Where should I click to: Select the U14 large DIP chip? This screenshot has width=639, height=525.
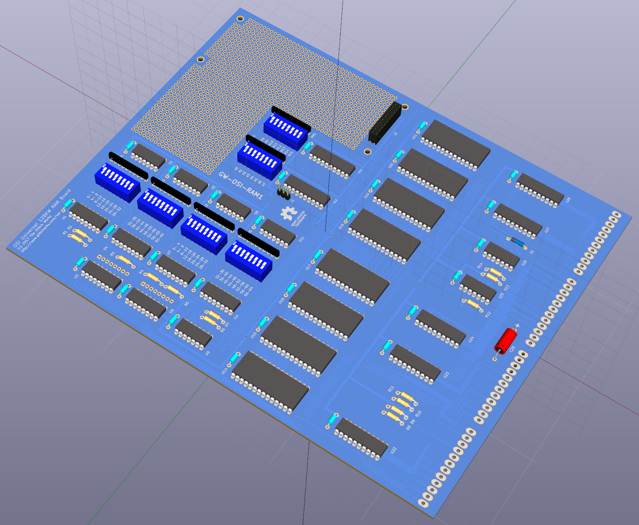(271, 380)
